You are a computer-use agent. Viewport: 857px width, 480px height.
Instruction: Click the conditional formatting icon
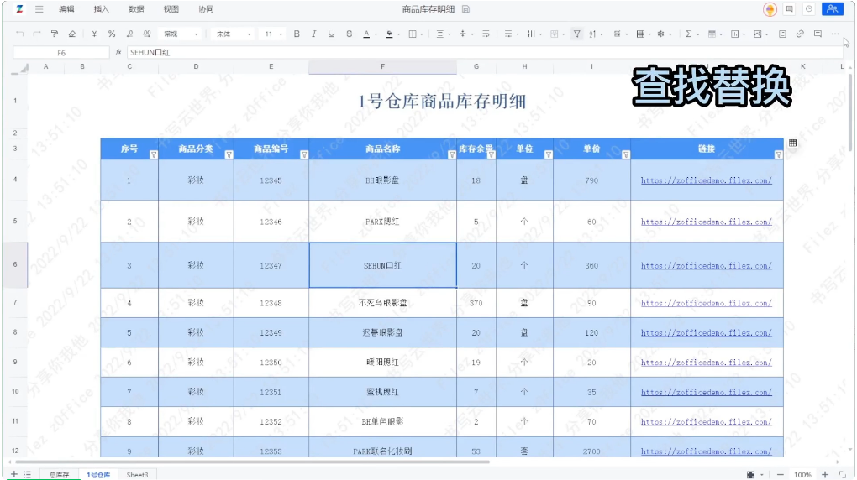617,34
